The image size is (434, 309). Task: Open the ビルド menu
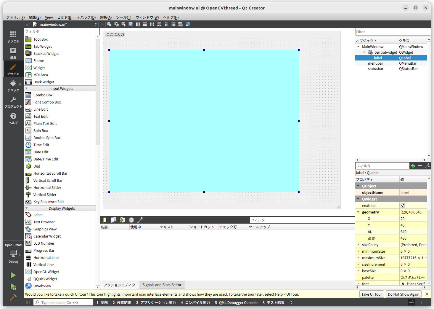point(65,17)
